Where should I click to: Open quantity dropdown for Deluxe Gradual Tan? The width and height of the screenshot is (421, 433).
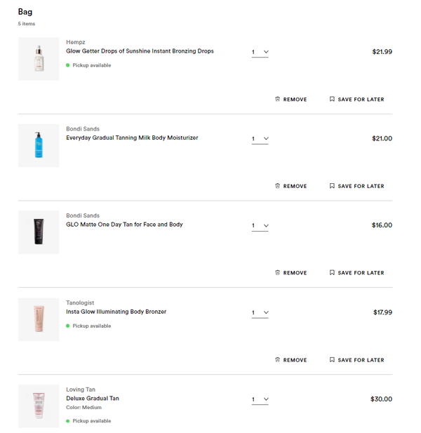coord(260,400)
